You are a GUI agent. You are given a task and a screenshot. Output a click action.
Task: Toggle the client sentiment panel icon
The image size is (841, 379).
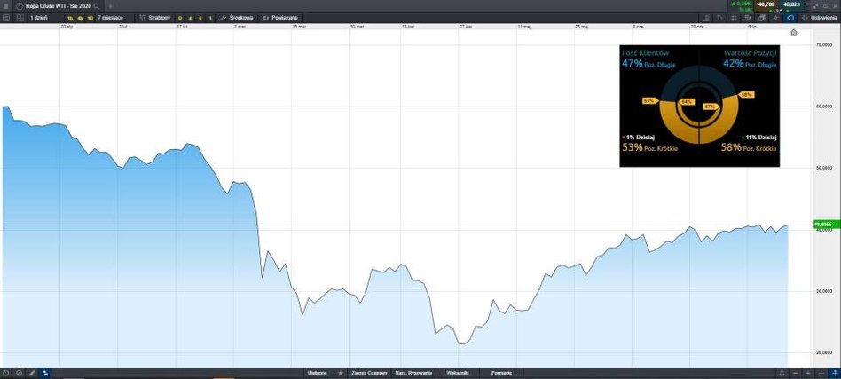point(790,17)
